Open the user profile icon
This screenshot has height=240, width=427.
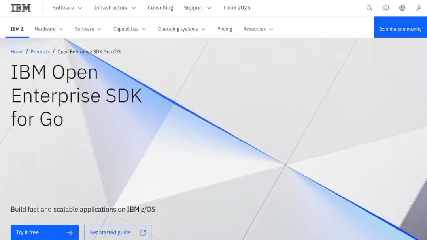(419, 8)
